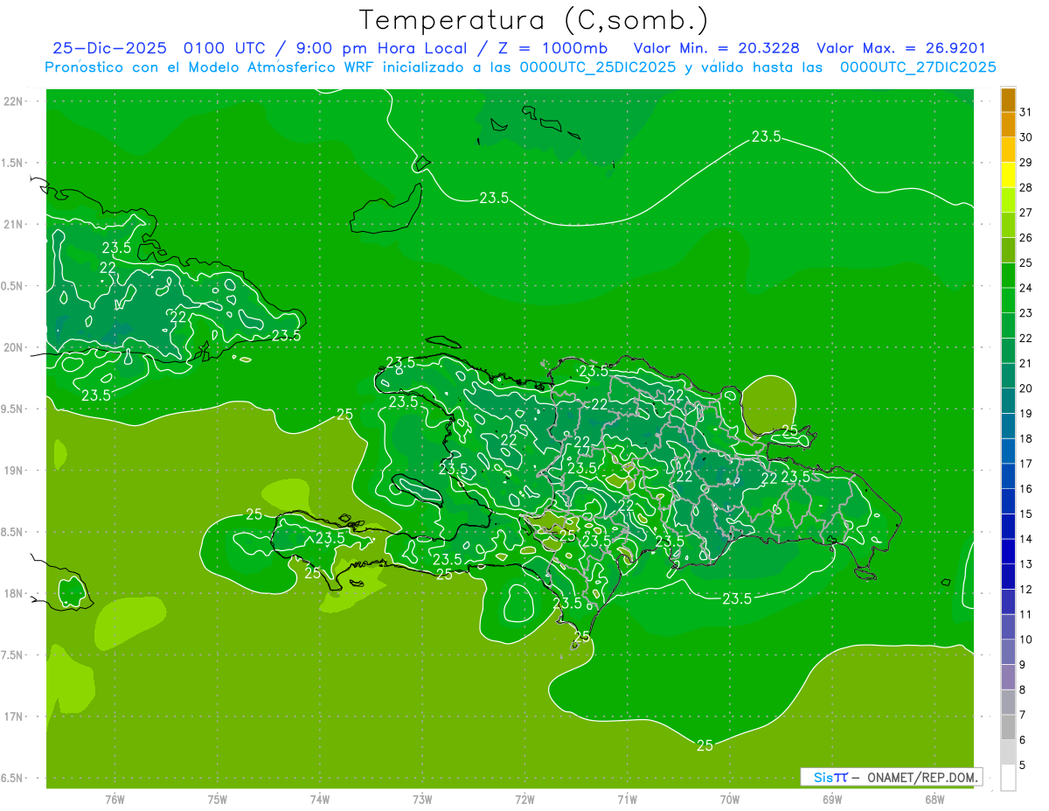Click the colour-bar label '19'
Viewport: 1049px width, 811px height.
pyautogui.click(x=1026, y=413)
